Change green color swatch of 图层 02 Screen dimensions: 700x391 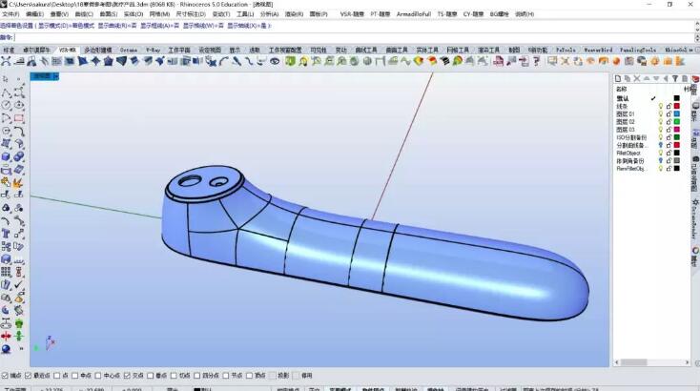tap(677, 122)
